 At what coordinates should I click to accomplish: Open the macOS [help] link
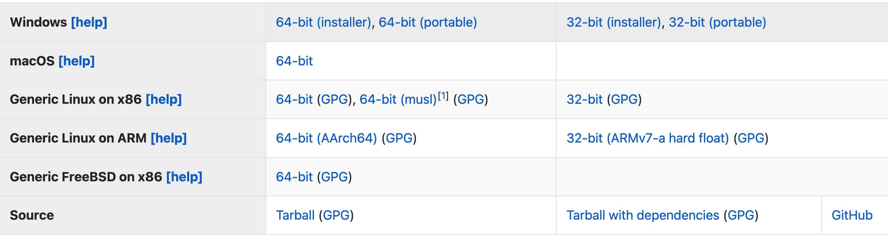pyautogui.click(x=77, y=61)
